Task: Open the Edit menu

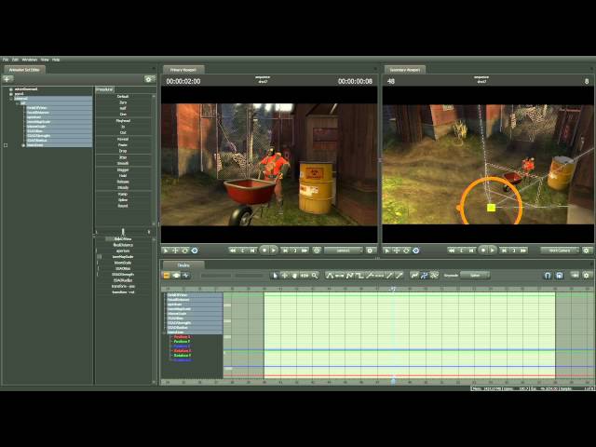Action: click(15, 60)
